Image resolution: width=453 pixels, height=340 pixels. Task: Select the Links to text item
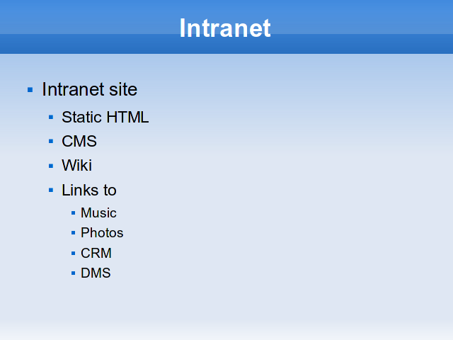[89, 190]
